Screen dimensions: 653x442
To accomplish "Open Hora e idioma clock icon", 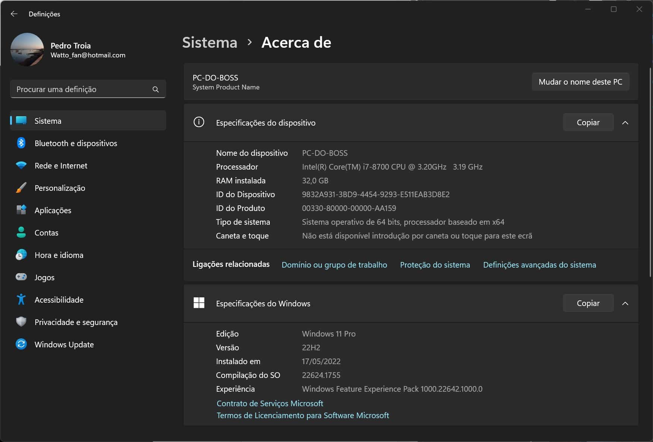I will (21, 255).
